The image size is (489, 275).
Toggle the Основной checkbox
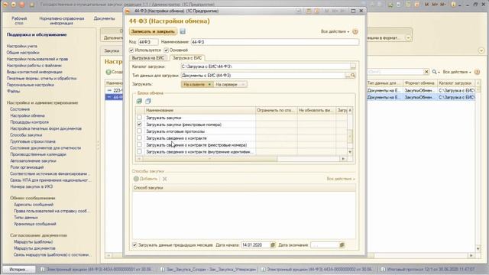[167, 50]
